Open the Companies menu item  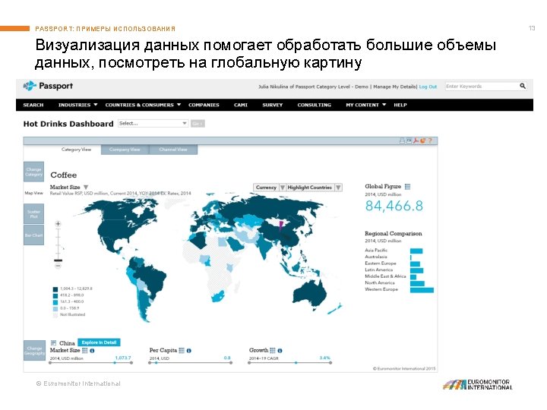(x=204, y=105)
